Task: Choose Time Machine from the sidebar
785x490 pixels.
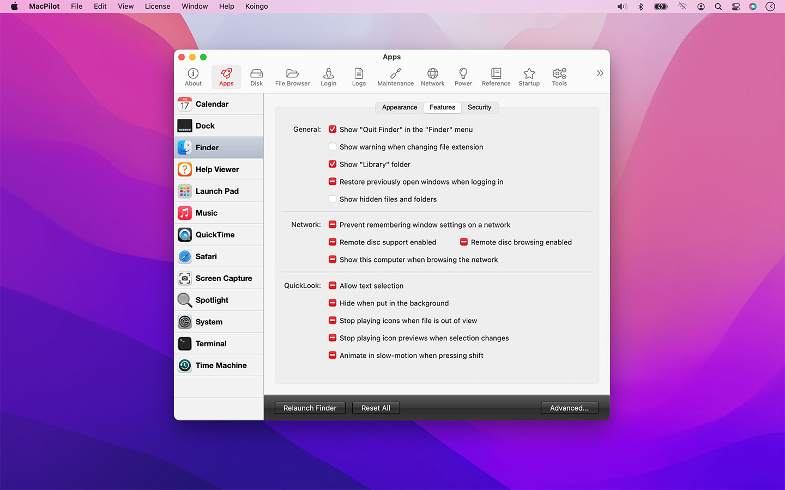Action: (220, 365)
